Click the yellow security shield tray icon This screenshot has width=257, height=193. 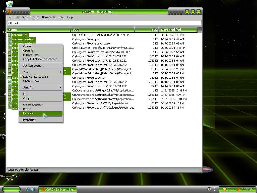pos(225,189)
